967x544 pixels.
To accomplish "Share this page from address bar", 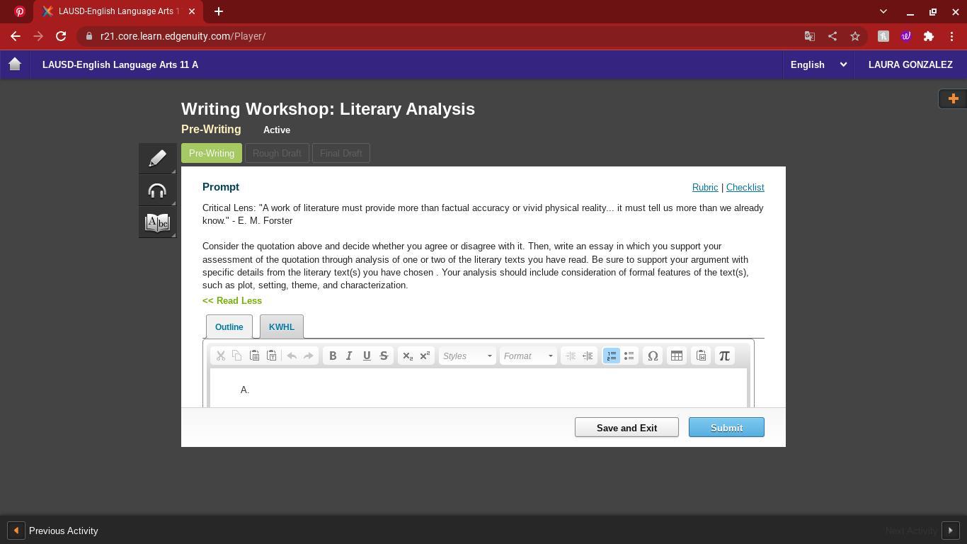I will pos(832,36).
